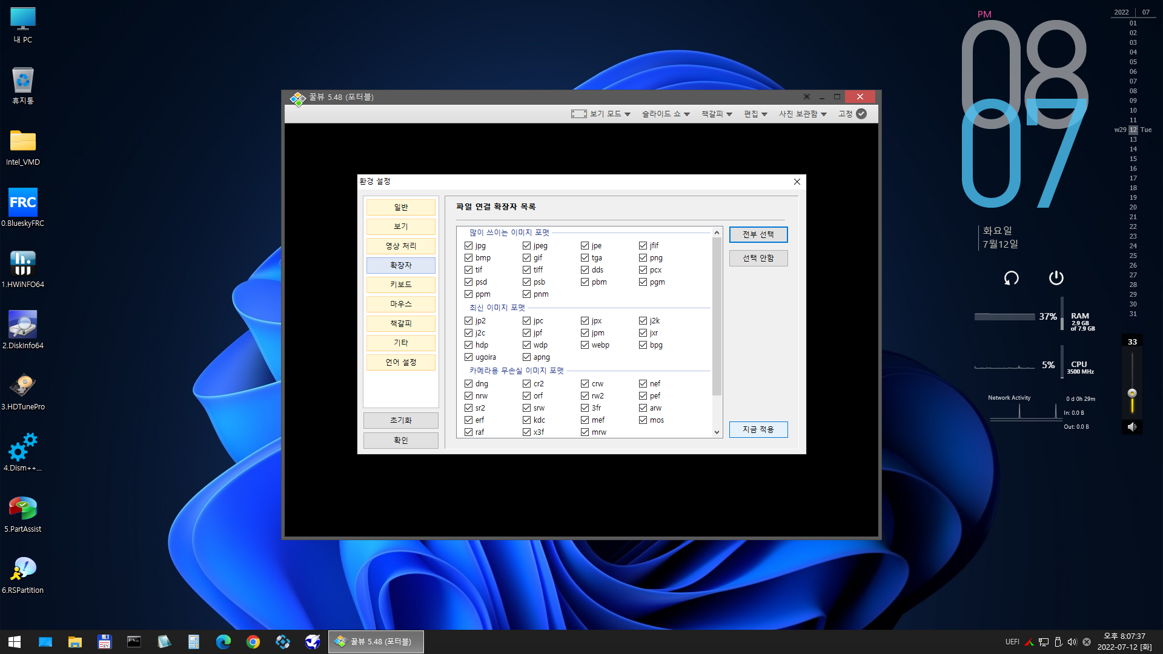1163x654 pixels.
Task: Launch 3.HDTunePro desktop shortcut
Action: click(23, 392)
